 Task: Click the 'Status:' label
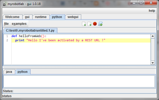(x=8, y=91)
